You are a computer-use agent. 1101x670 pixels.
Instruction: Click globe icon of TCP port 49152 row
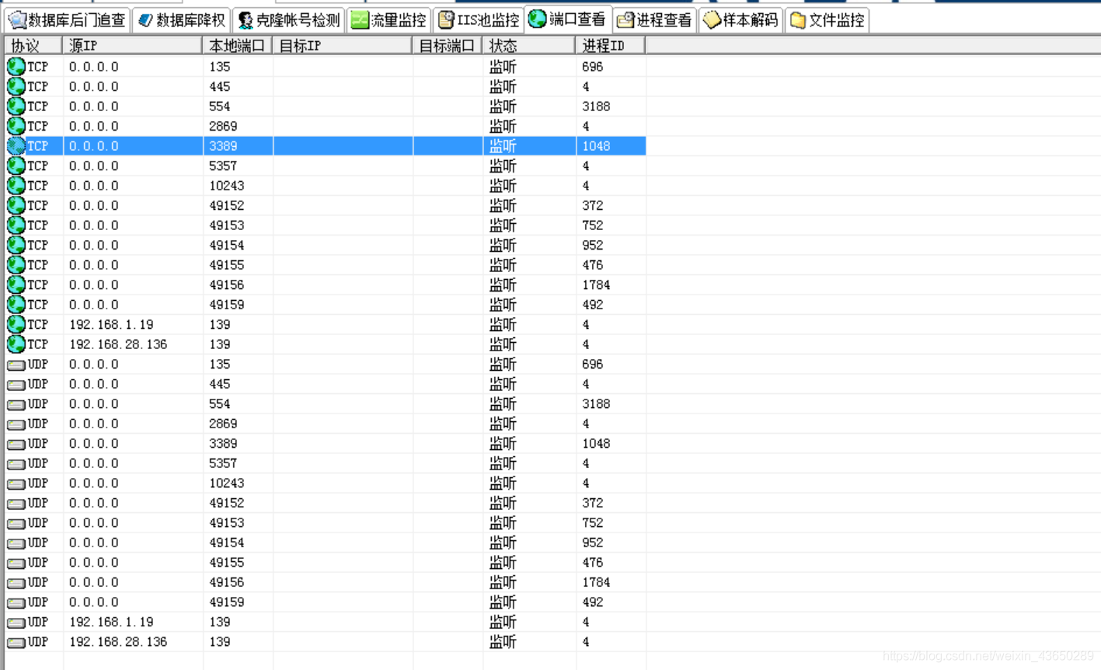coord(16,205)
